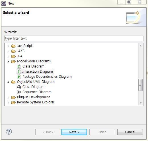Screen dimensions: 148x141
Task: Close the New dialog window
Action: [x=140, y=2]
